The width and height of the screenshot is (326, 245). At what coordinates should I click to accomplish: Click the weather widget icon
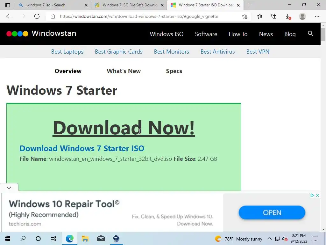pyautogui.click(x=218, y=239)
